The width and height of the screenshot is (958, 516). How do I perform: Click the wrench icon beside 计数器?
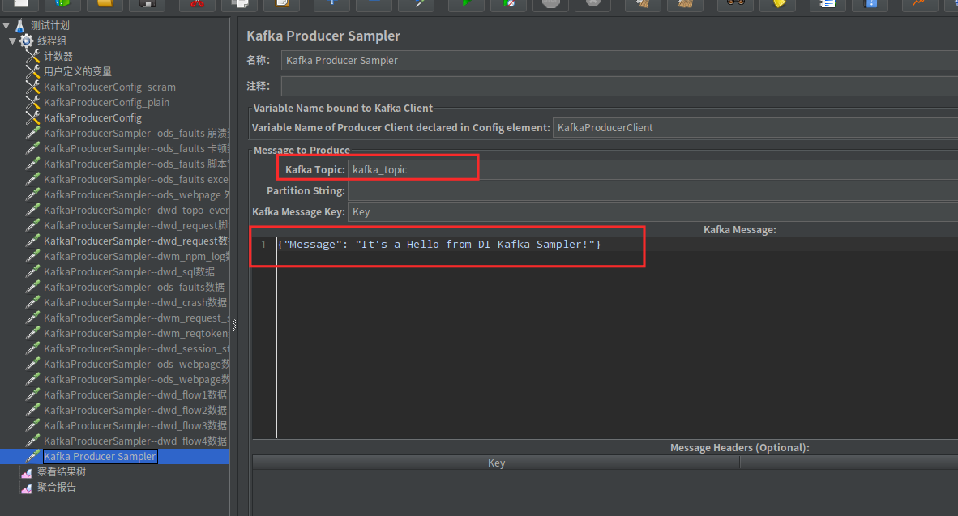(33, 56)
